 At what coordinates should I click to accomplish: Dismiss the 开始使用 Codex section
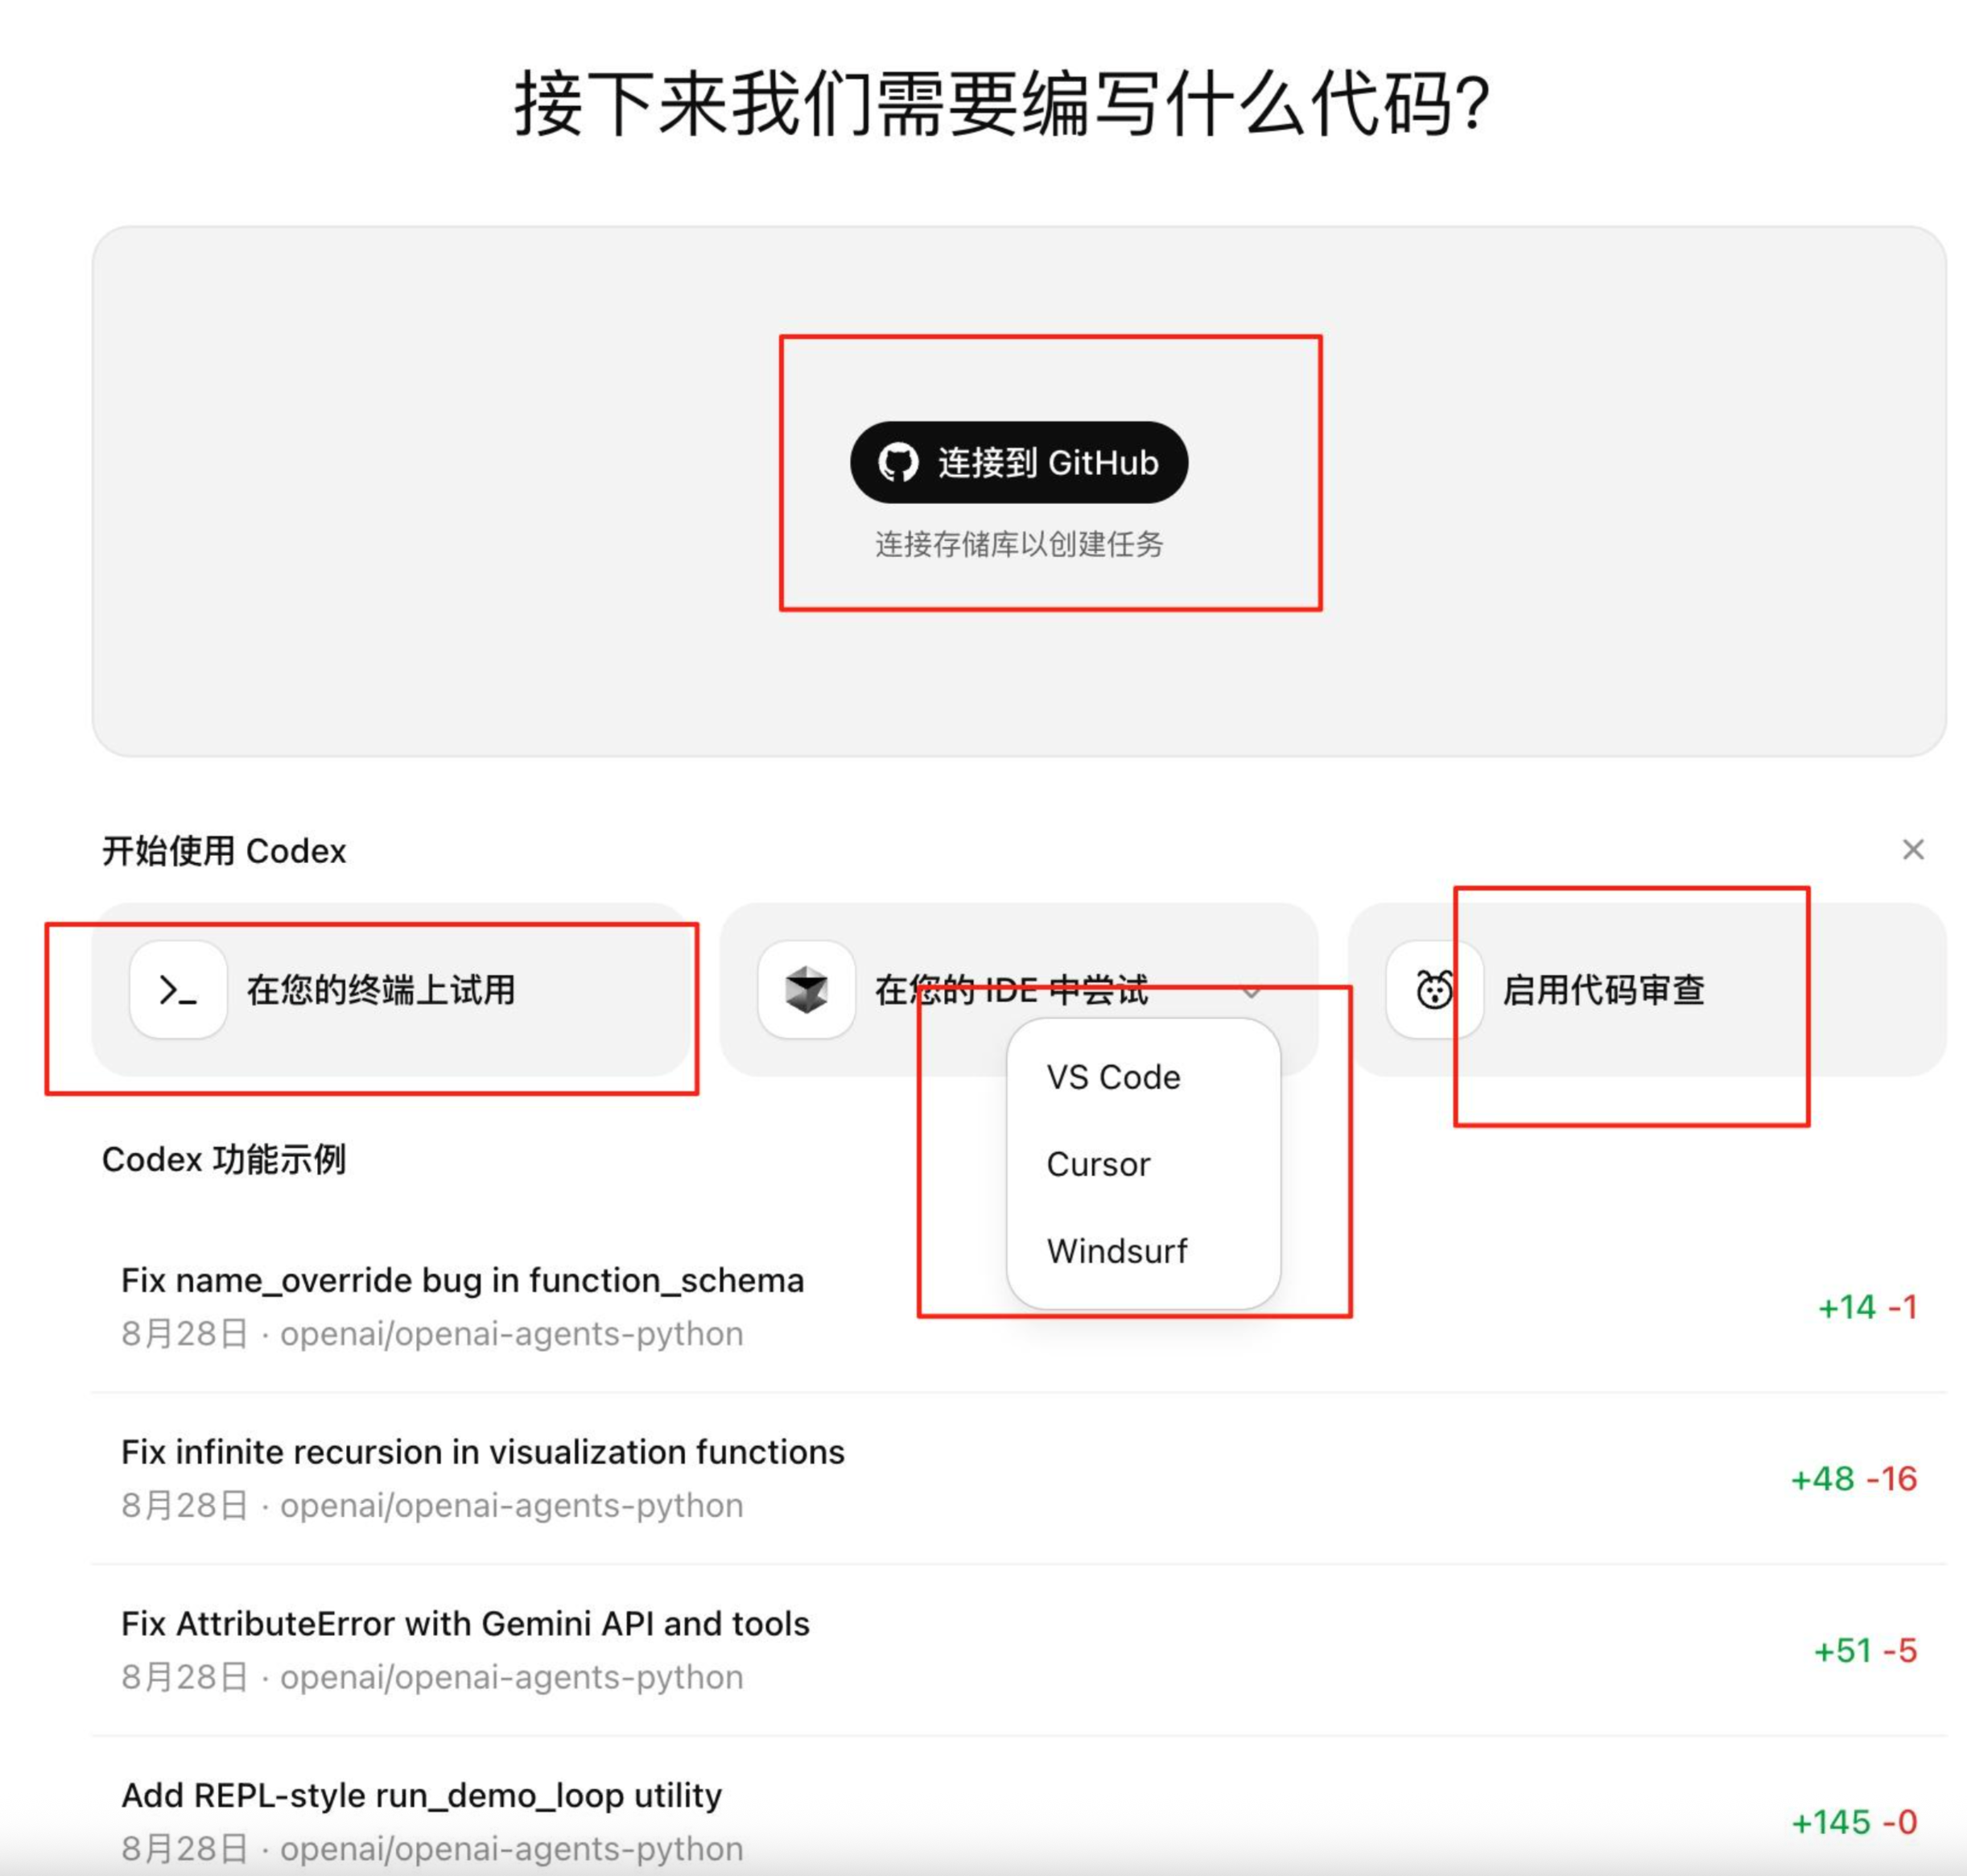[1912, 850]
